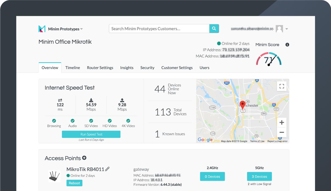The image size is (331, 191).
Task: Click the Minim Score info icon
Action: 287,45
